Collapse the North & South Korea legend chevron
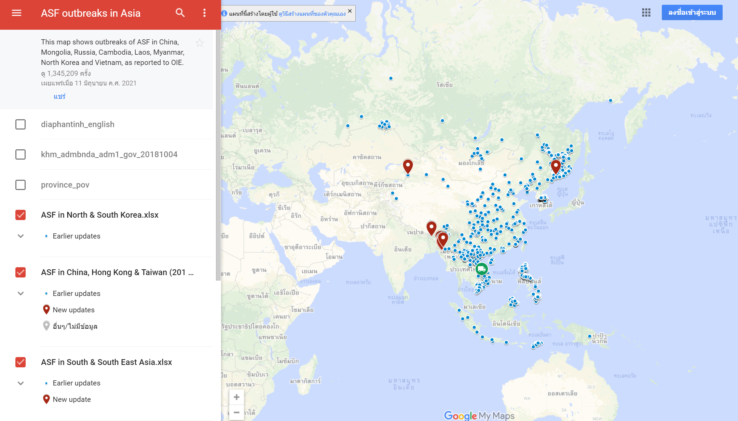Viewport: 738px width, 421px height. click(20, 236)
